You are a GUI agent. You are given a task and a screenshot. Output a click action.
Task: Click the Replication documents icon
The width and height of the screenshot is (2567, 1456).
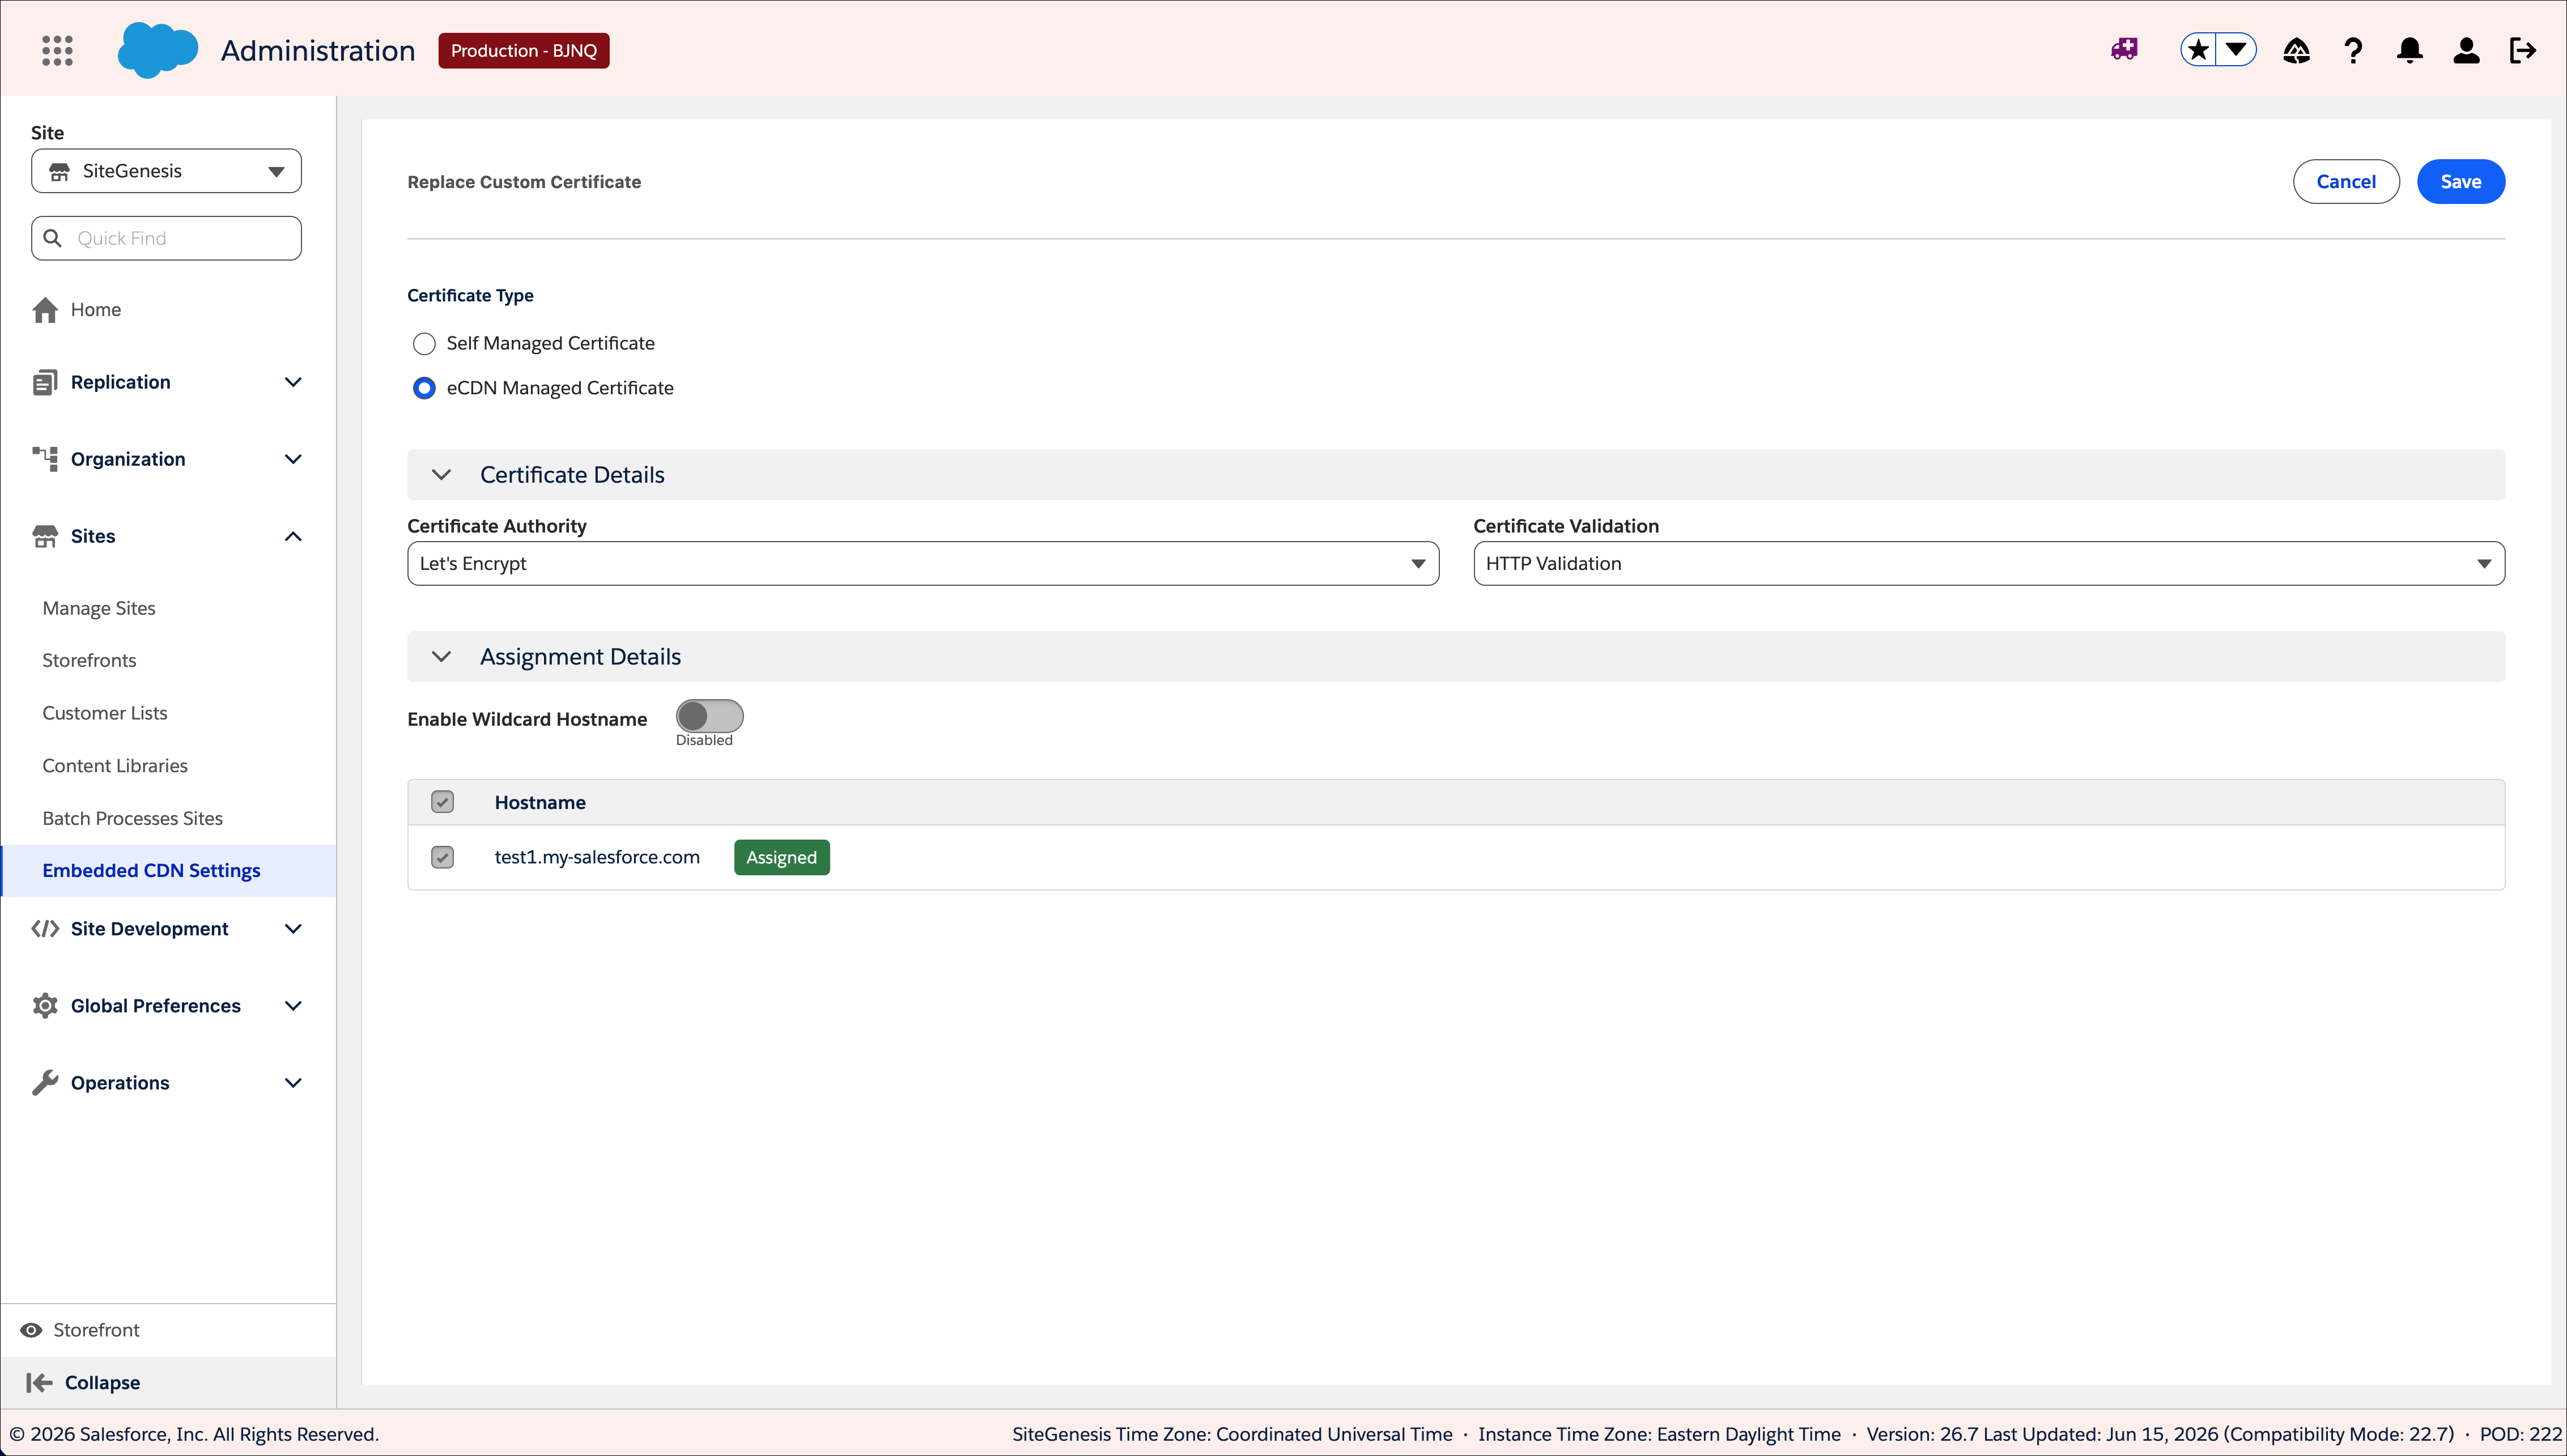45,382
